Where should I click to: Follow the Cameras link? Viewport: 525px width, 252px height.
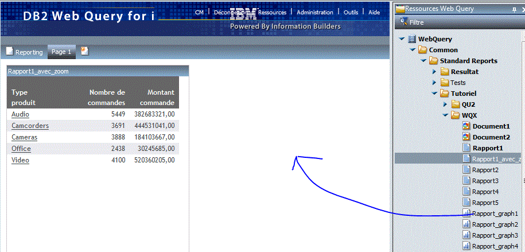coord(25,137)
